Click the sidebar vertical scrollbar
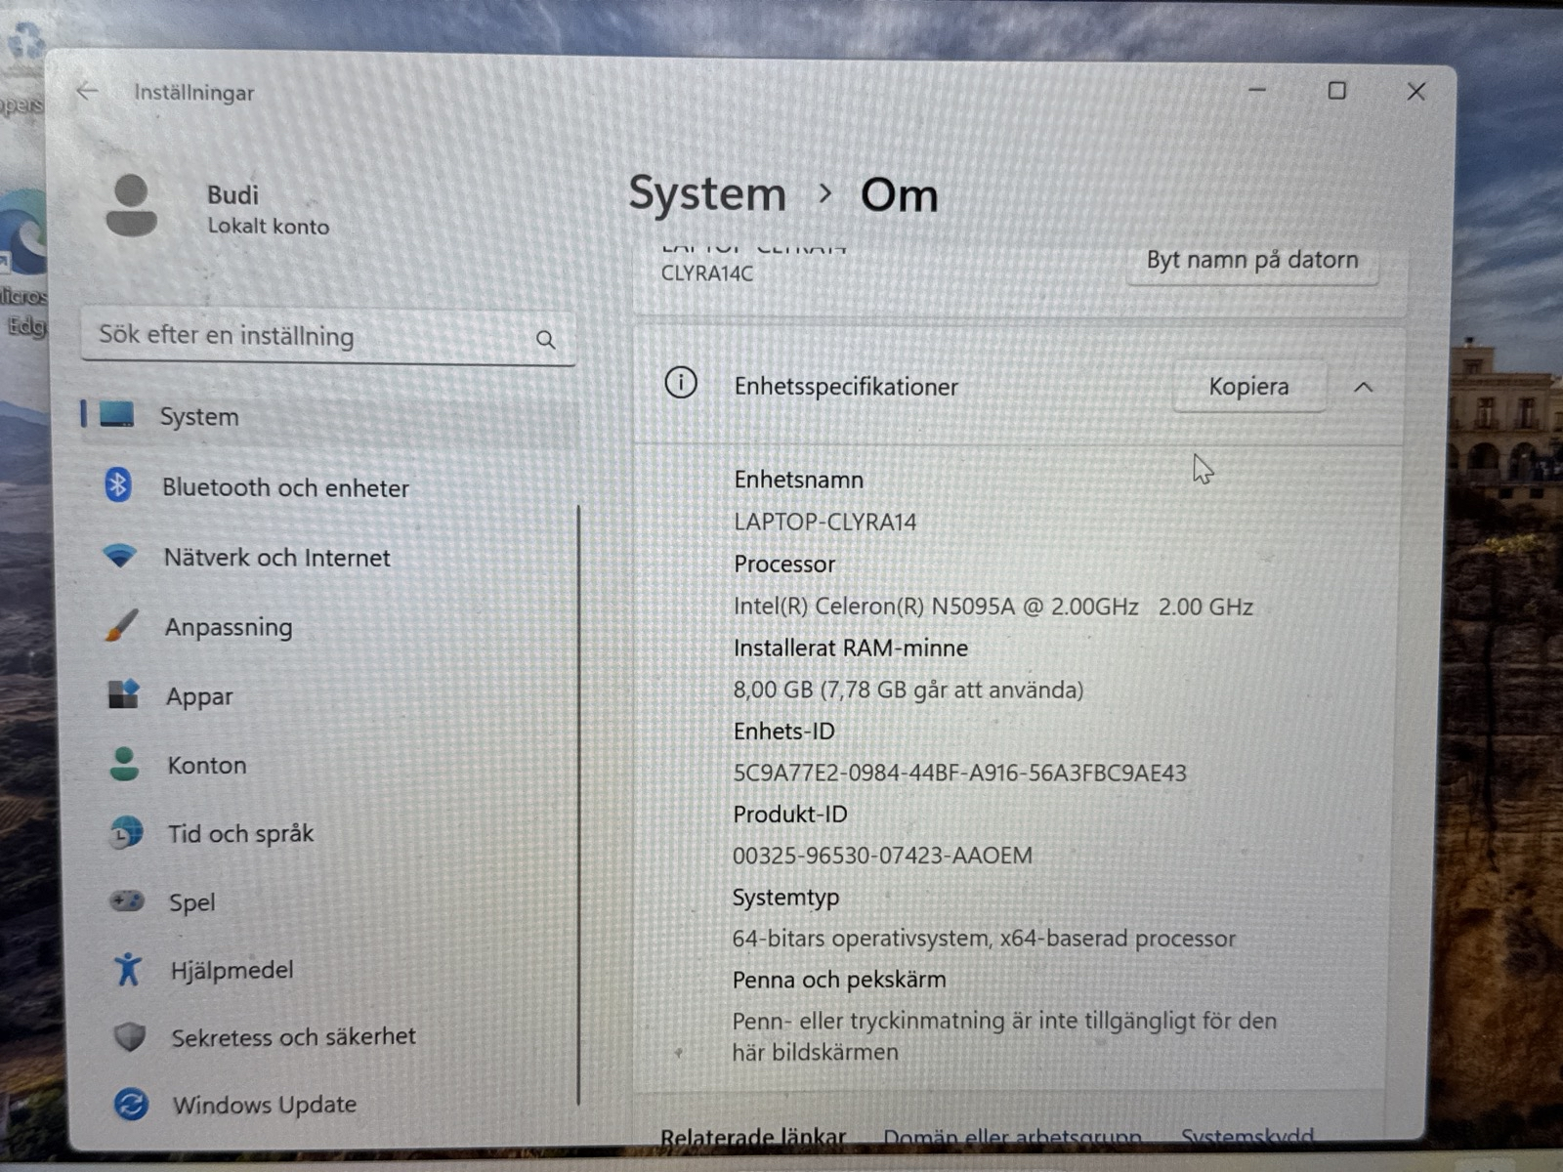Image resolution: width=1563 pixels, height=1172 pixels. [x=579, y=806]
